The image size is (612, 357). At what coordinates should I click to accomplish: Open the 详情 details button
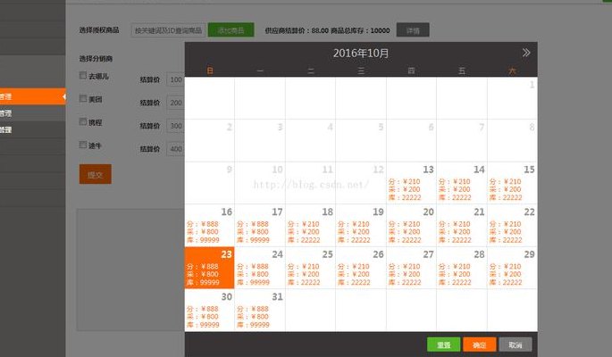(413, 30)
